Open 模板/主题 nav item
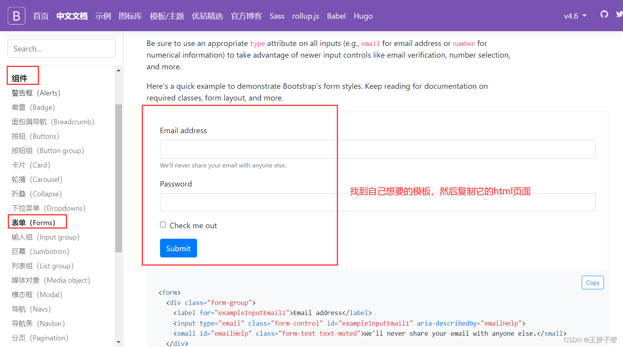Viewport: 623px width, 347px height. (x=167, y=16)
